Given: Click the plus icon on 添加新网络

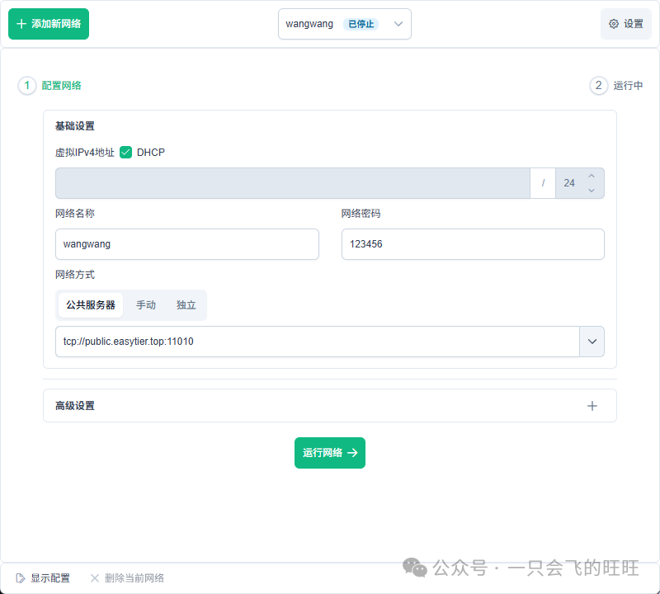Looking at the screenshot, I should pos(21,24).
